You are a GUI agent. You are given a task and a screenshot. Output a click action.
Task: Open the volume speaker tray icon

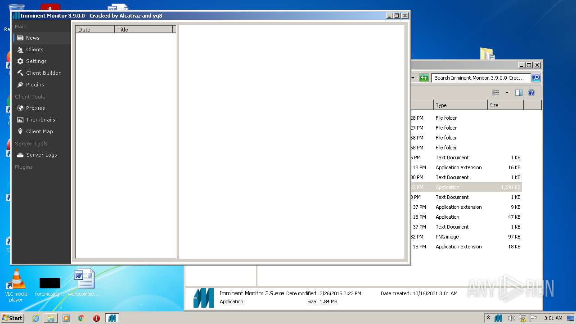(511, 318)
